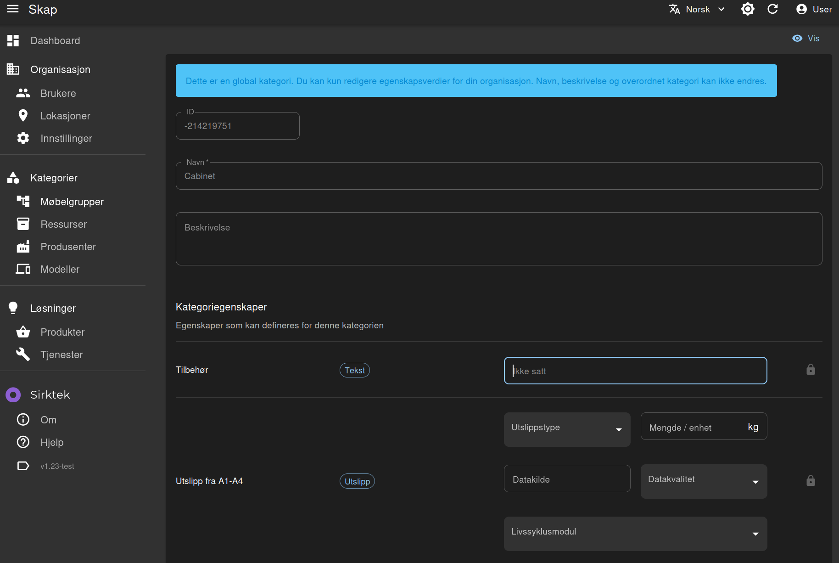Open the User account menu
The height and width of the screenshot is (563, 839).
(814, 9)
